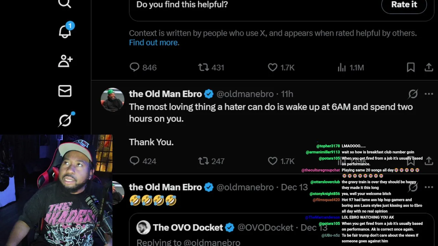The image size is (438, 246).
Task: Repost Ebro's post with 247 reposts
Action: point(204,161)
